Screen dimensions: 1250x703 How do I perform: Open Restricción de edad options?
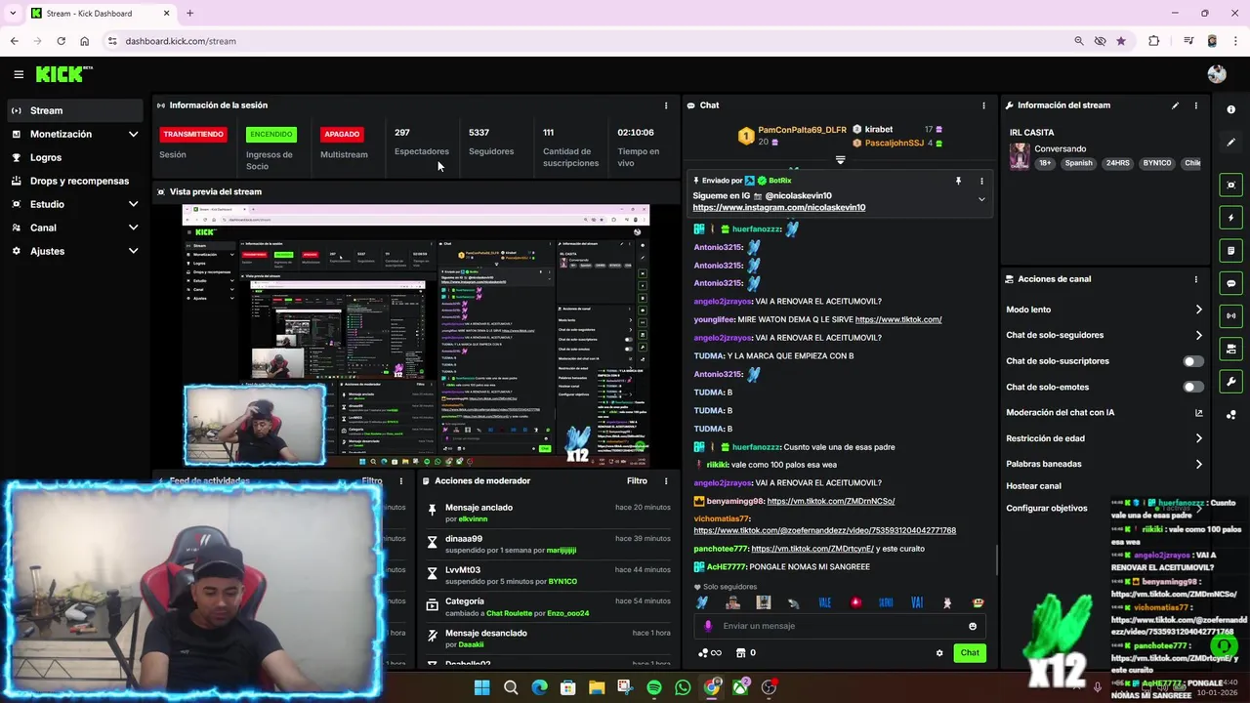click(x=1104, y=438)
